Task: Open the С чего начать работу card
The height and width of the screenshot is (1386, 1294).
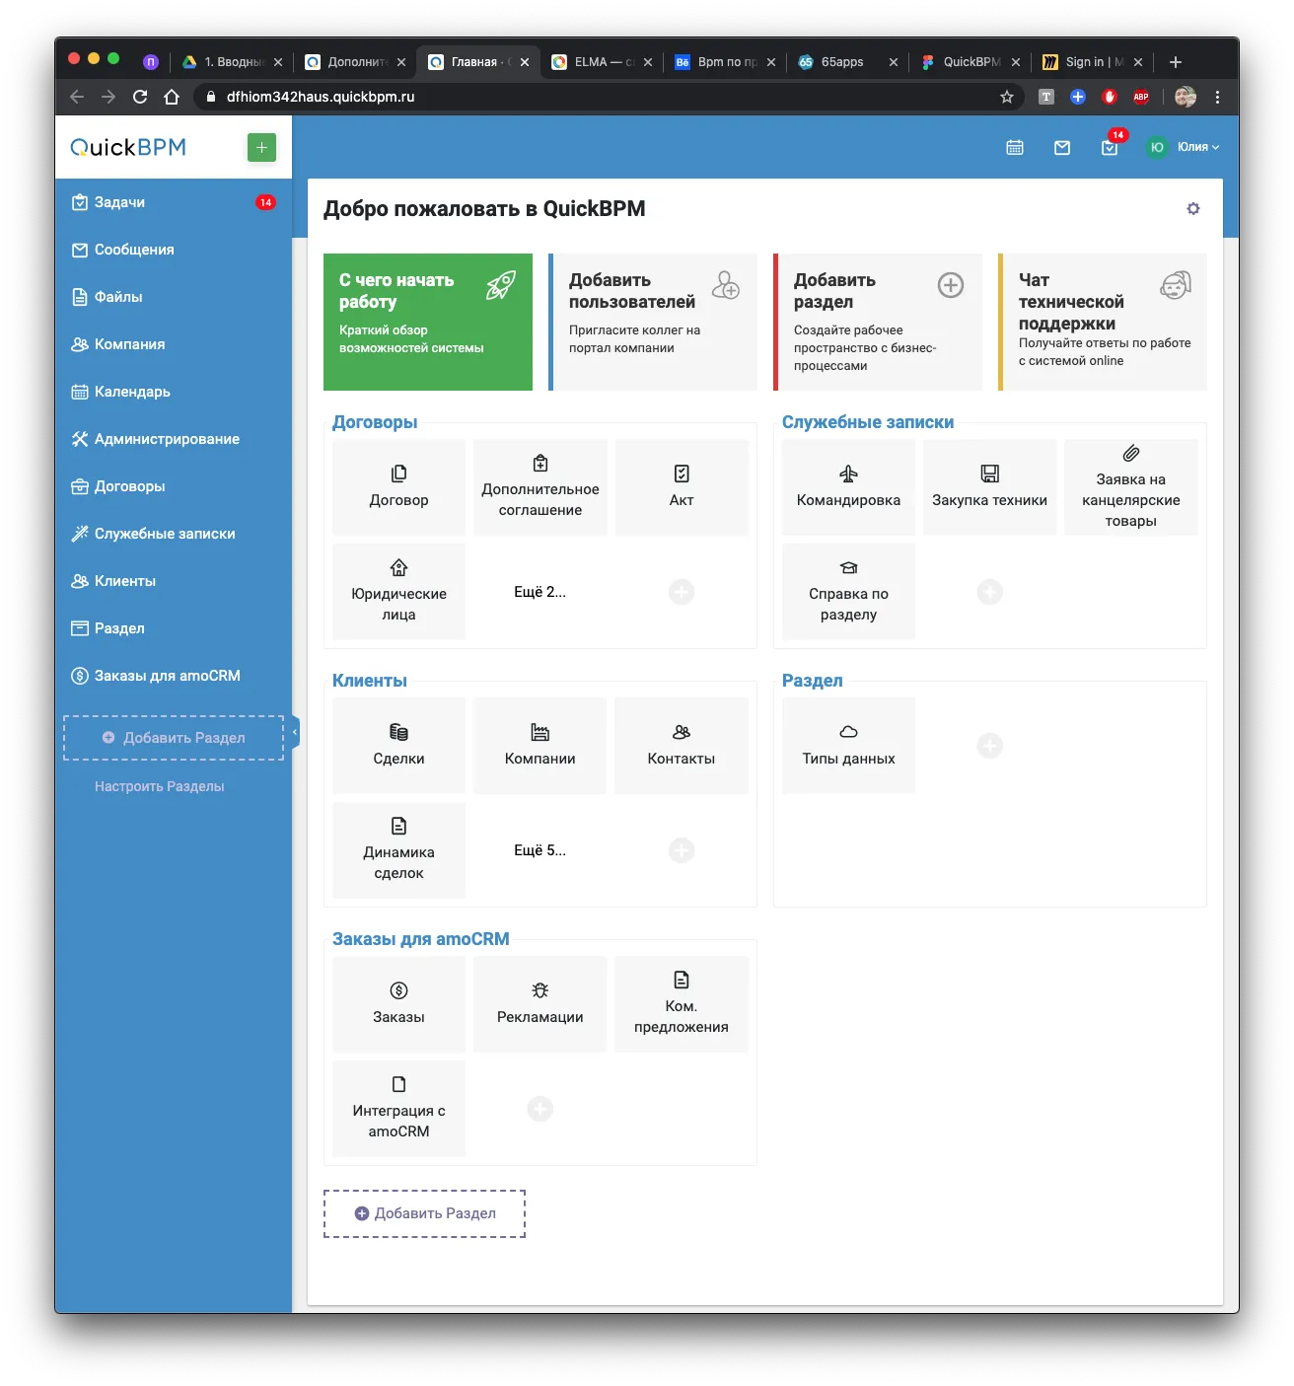Action: pos(428,322)
